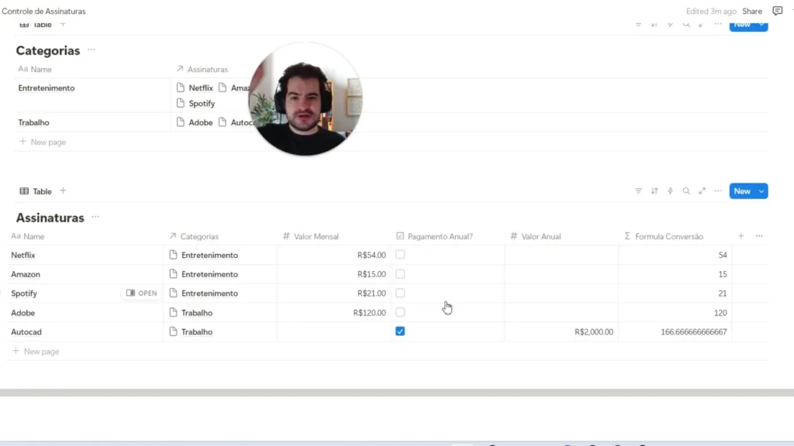
Task: Expand the New button dropdown arrow
Action: 761,191
